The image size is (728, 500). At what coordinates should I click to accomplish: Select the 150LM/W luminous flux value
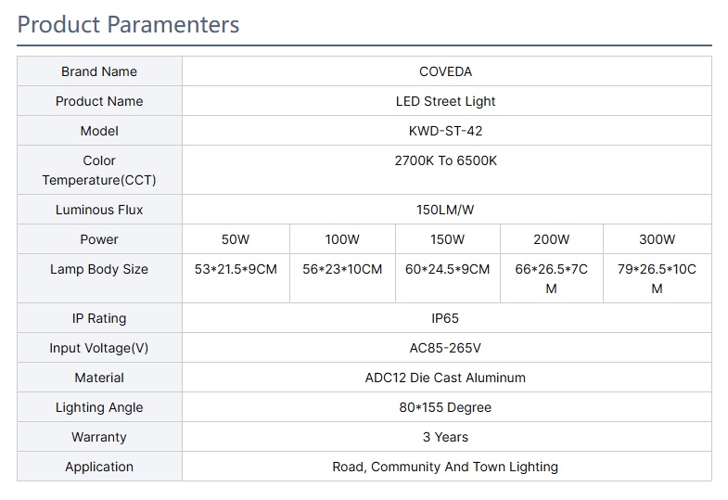coord(445,210)
